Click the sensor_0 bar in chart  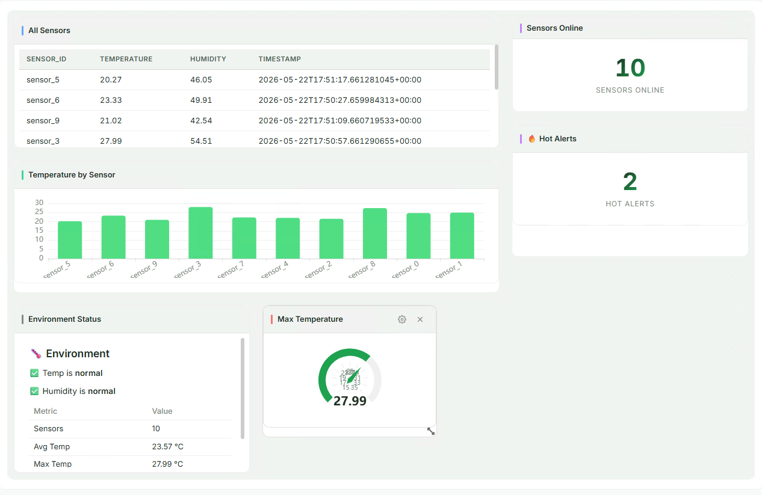[x=418, y=236]
